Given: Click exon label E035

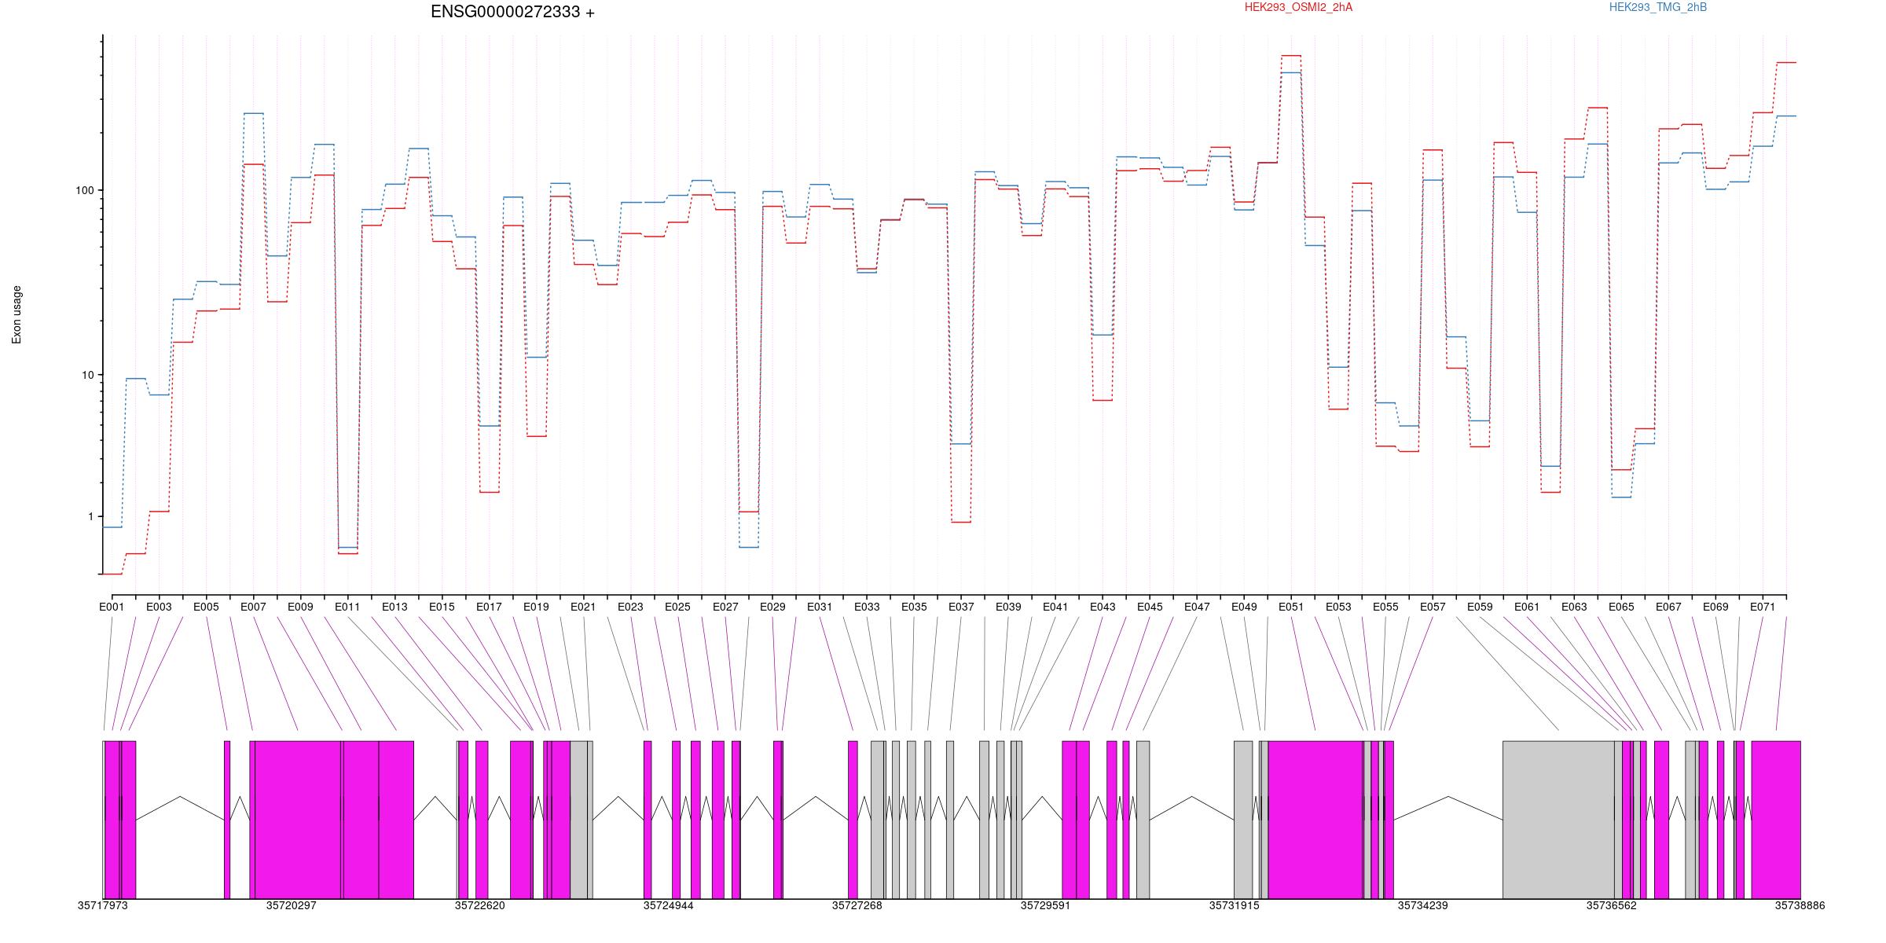Looking at the screenshot, I should coord(914,607).
